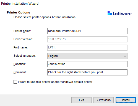Click the 'Location:' label

[20, 64]
